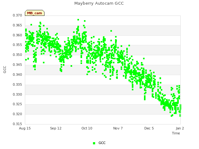Click the y-axis tick 0.320
Screen dimensions: 199x149
click(17, 114)
